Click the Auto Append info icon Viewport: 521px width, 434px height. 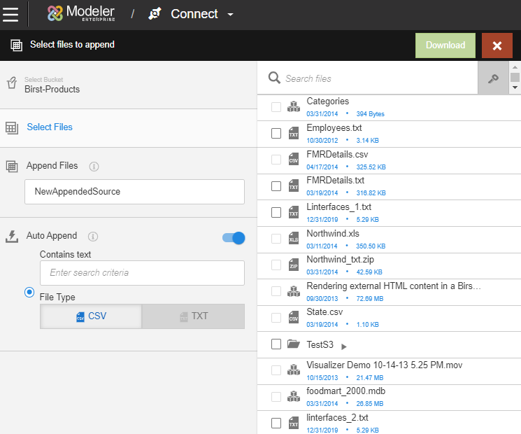[92, 237]
